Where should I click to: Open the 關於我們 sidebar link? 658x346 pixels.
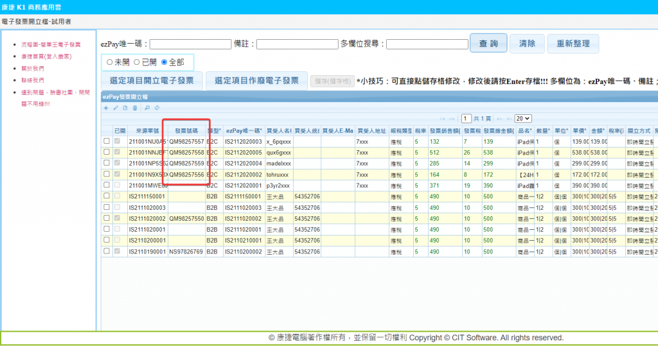click(33, 68)
